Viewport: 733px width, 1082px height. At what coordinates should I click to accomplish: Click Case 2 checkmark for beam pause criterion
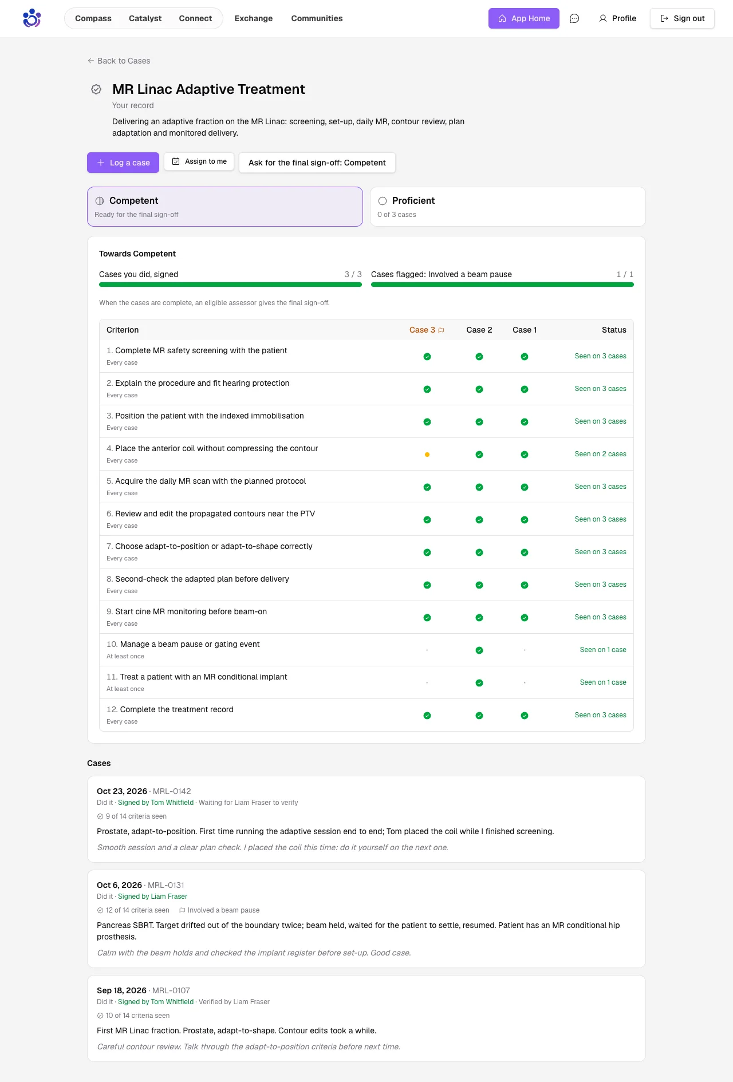coord(479,650)
